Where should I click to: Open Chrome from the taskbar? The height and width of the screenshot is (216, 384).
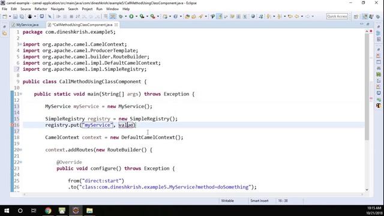pyautogui.click(x=48, y=211)
